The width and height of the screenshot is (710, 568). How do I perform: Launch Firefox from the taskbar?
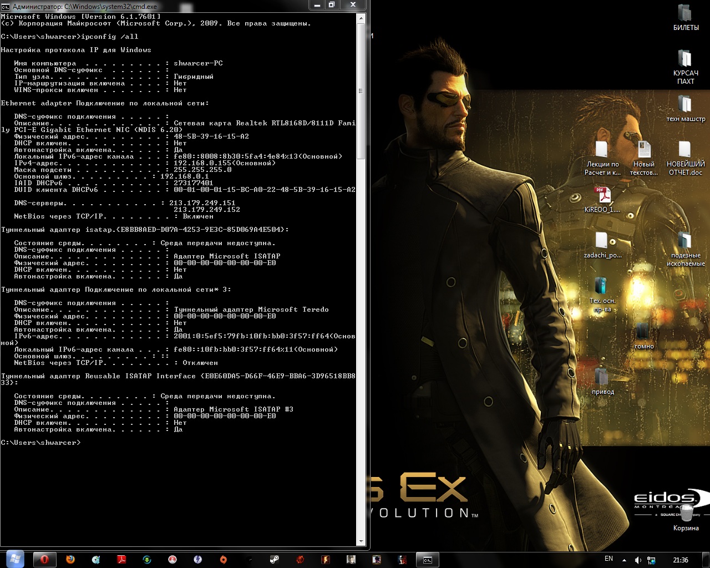point(70,560)
